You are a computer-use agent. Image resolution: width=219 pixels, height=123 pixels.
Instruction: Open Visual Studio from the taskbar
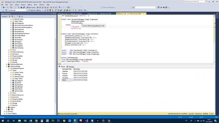point(87,121)
